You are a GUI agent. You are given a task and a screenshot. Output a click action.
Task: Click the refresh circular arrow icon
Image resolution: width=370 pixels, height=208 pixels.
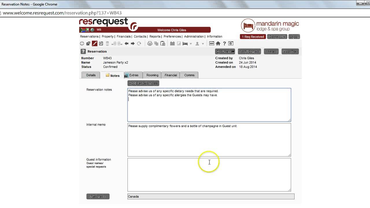point(139,44)
